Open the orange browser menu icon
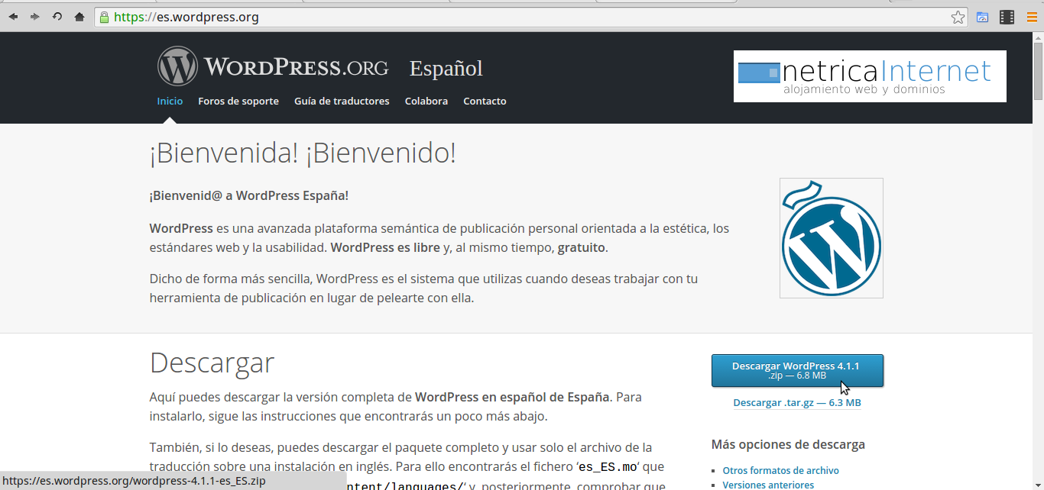 1032,17
